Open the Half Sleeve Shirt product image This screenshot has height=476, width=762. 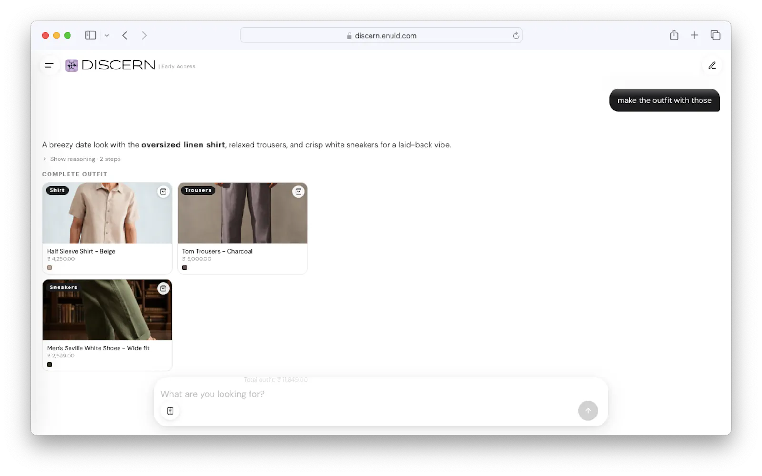(x=107, y=213)
